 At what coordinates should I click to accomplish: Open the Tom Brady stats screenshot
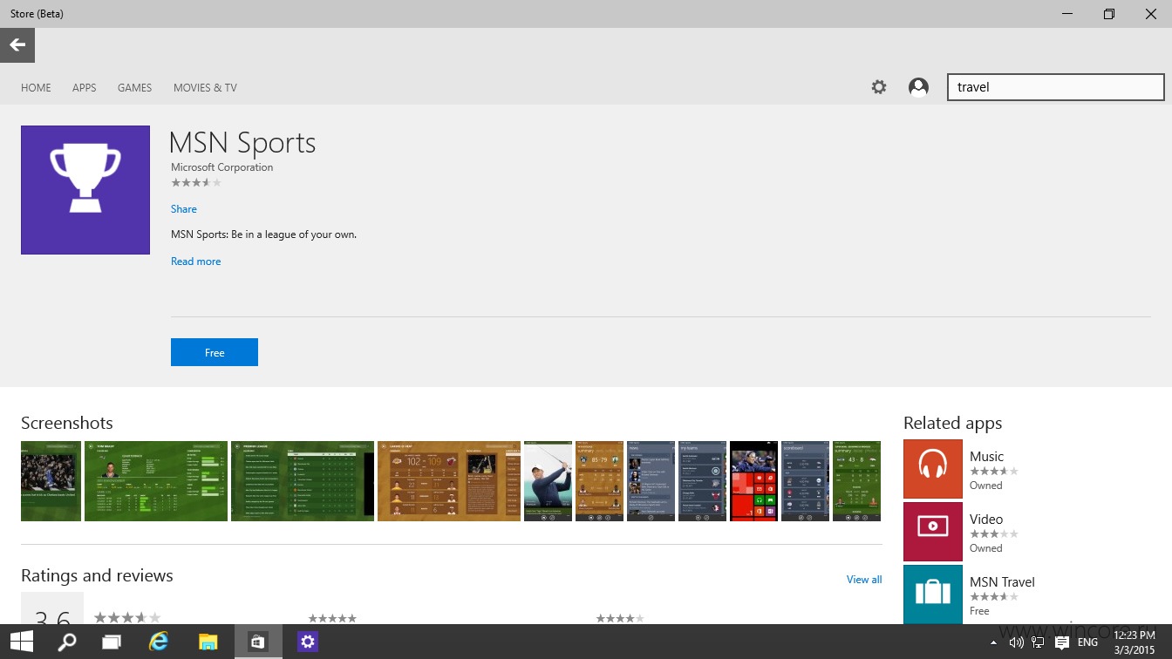(x=156, y=481)
